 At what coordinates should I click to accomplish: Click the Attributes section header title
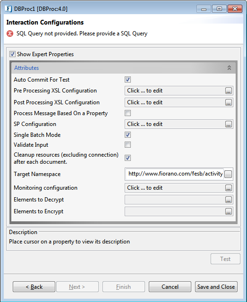(26, 68)
